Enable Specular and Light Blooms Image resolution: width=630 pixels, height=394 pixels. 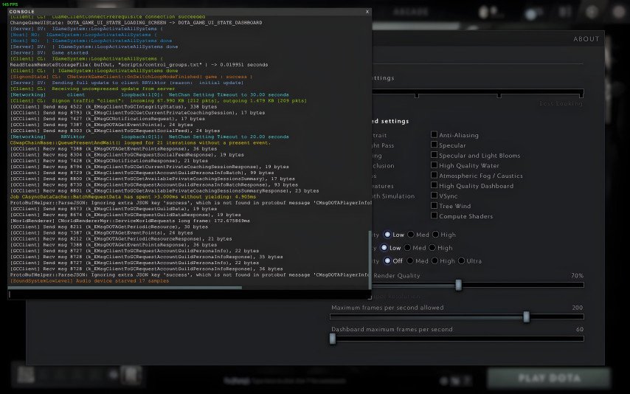[x=435, y=156]
